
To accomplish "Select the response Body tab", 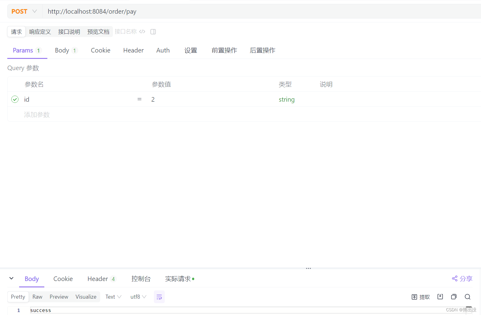I will pos(32,279).
